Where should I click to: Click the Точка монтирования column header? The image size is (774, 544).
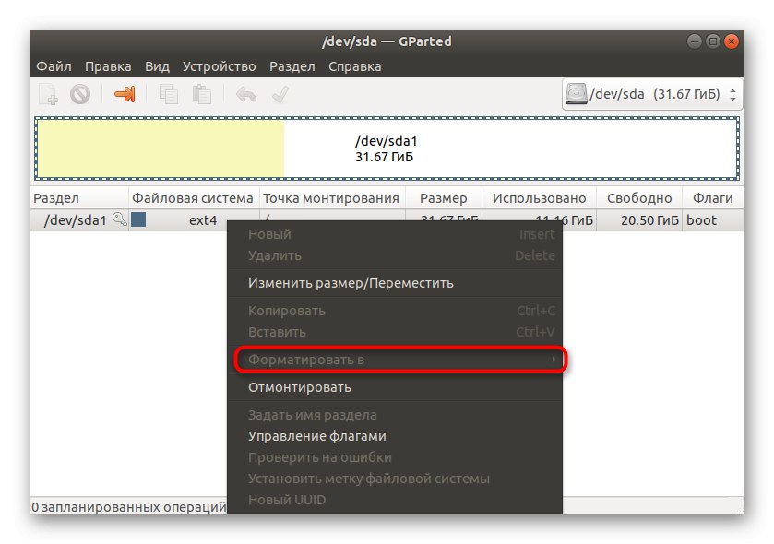point(332,198)
